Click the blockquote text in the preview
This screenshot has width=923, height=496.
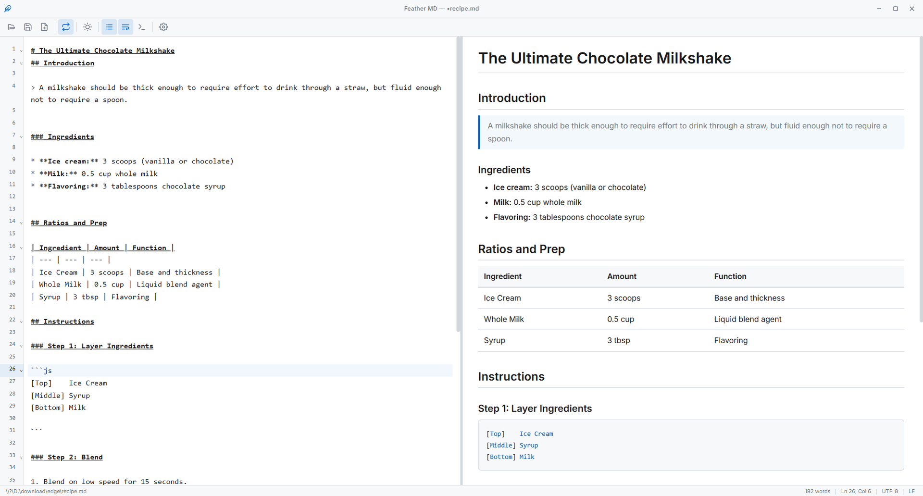pyautogui.click(x=687, y=132)
